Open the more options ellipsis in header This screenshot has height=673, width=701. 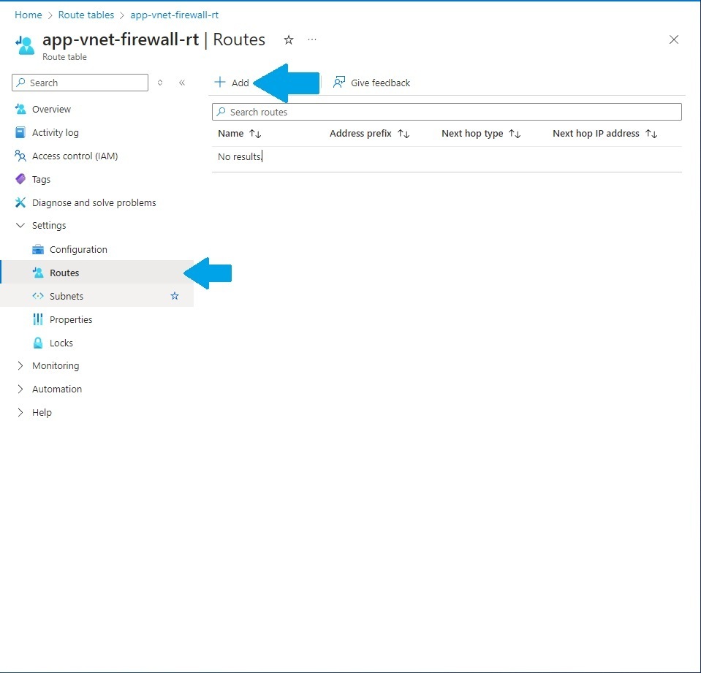tap(312, 39)
